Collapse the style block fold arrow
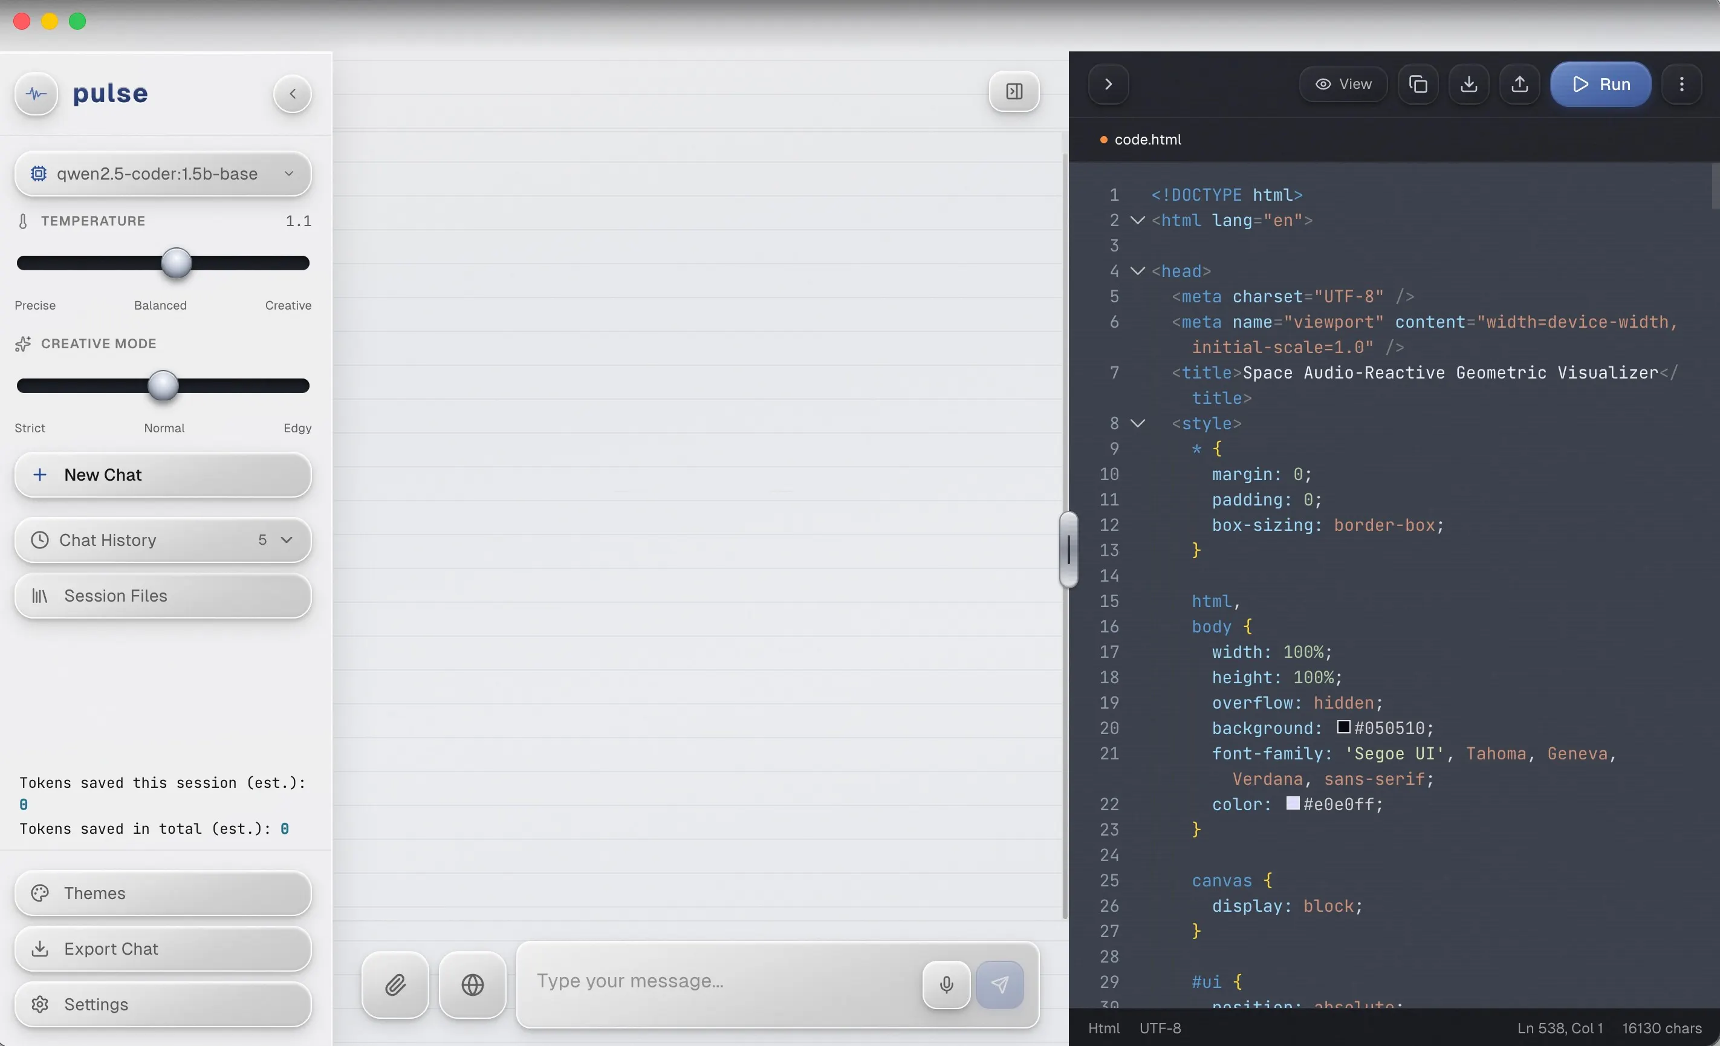This screenshot has width=1720, height=1046. tap(1138, 423)
